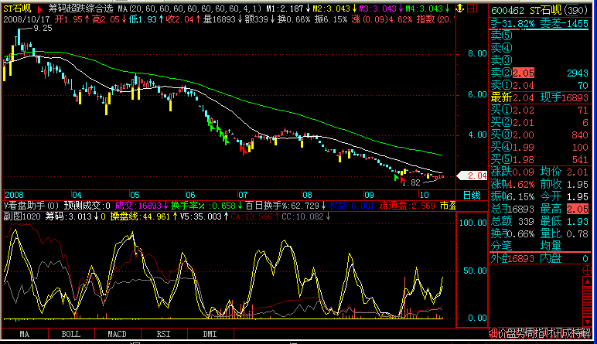Image resolution: width=597 pixels, height=344 pixels.
Task: Click the 卖② ask price 2.05 row
Action: pos(539,73)
